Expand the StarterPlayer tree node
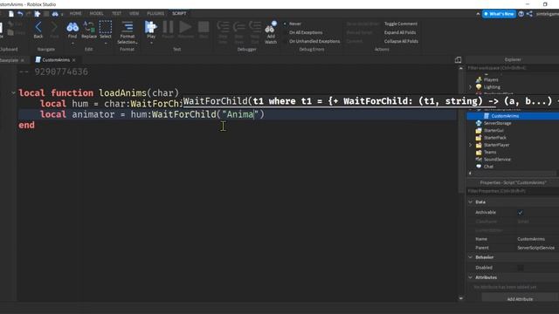 (x=470, y=145)
